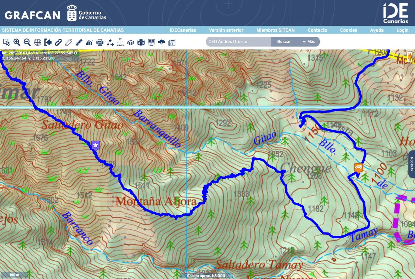Viewport: 415px width, 279px height.
Task: Open the elevation profile chart tool
Action: (89, 42)
